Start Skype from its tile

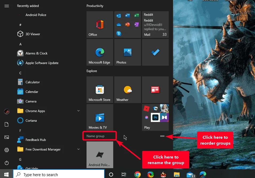pos(119,34)
